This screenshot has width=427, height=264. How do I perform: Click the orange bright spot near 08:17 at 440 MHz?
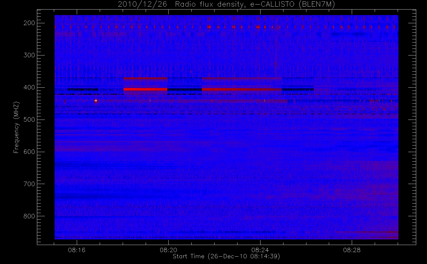pos(96,101)
